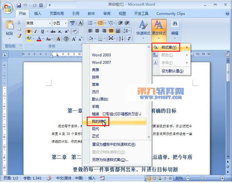Screen dimensions: 232x183
Task: Apply Subscript formatting
Action: pos(60,31)
